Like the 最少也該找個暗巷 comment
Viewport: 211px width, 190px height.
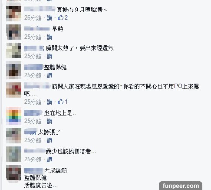click(x=49, y=159)
